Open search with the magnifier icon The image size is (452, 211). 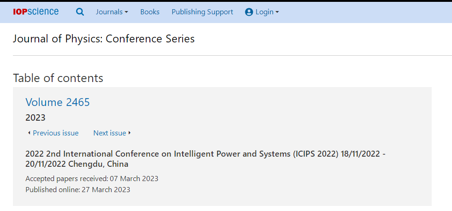pyautogui.click(x=80, y=12)
